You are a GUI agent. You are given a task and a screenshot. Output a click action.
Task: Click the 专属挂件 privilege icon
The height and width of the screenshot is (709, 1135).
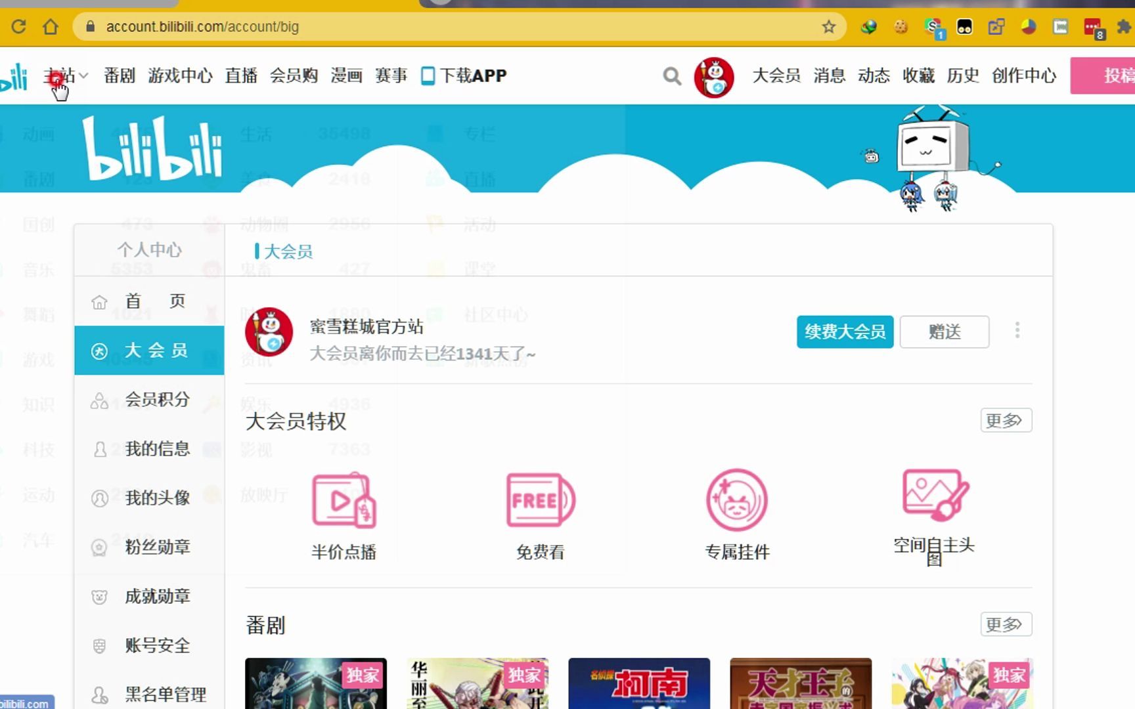[x=737, y=500]
